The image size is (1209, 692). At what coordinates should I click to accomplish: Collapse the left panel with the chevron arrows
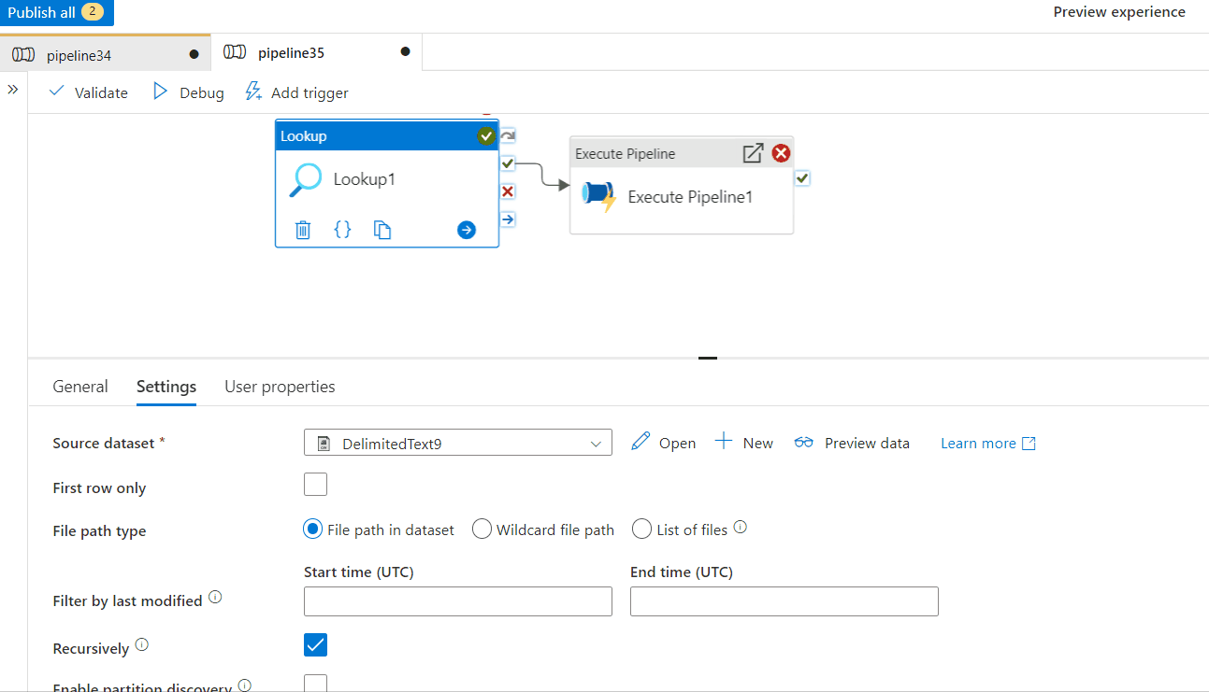12,91
